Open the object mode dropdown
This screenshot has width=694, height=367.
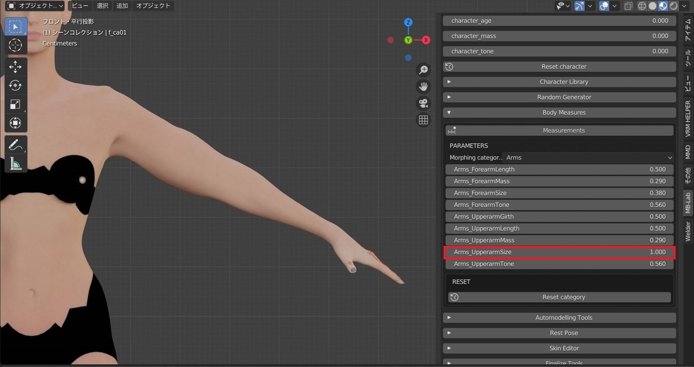[x=35, y=6]
